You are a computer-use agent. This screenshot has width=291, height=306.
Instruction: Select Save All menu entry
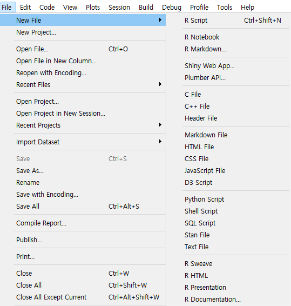tap(83, 207)
